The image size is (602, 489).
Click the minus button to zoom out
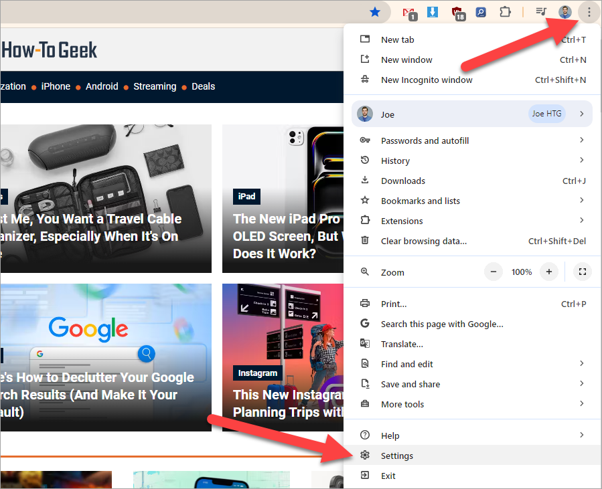click(494, 272)
